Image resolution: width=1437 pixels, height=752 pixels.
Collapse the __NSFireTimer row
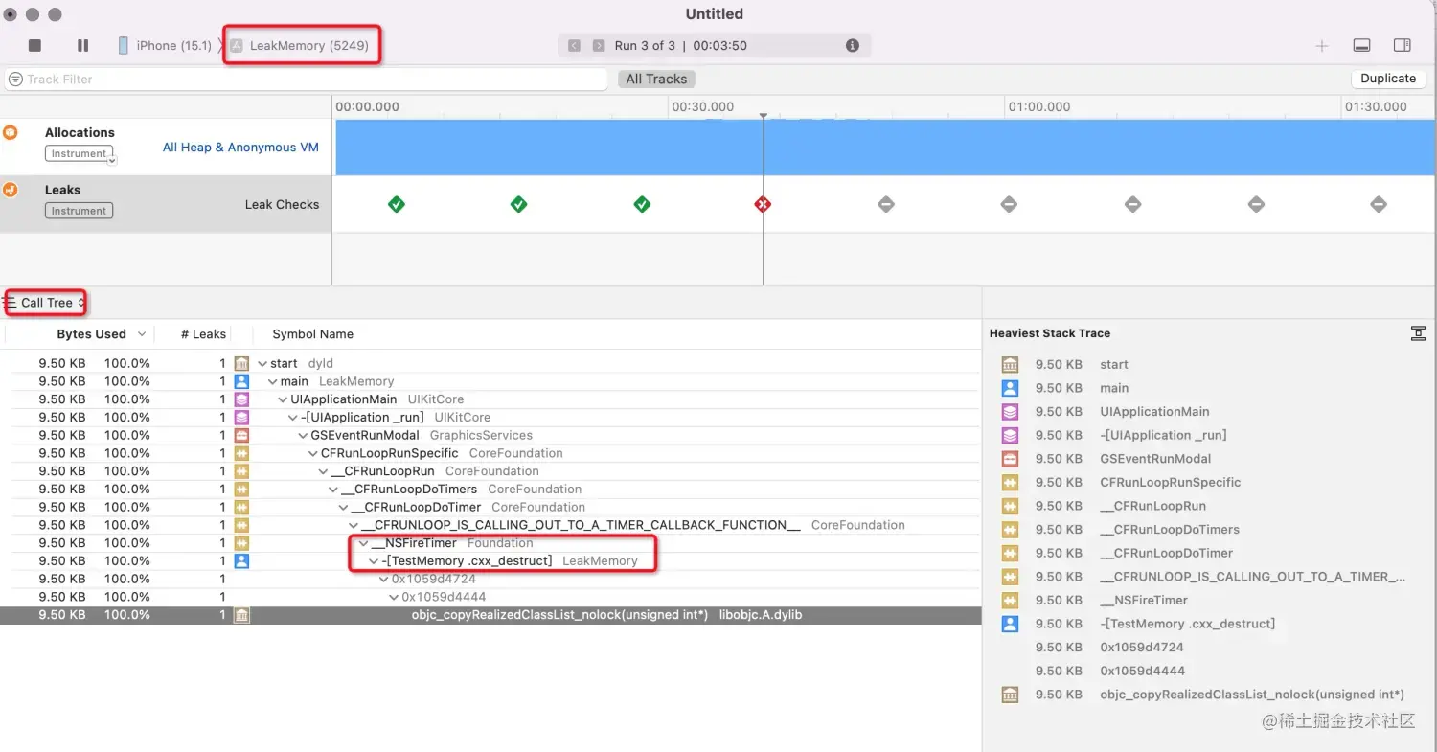[x=364, y=543]
